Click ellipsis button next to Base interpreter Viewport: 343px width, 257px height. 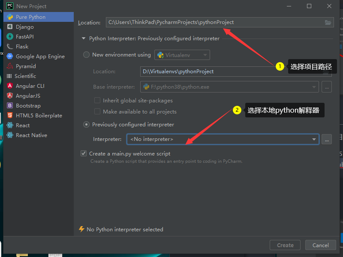pos(327,87)
